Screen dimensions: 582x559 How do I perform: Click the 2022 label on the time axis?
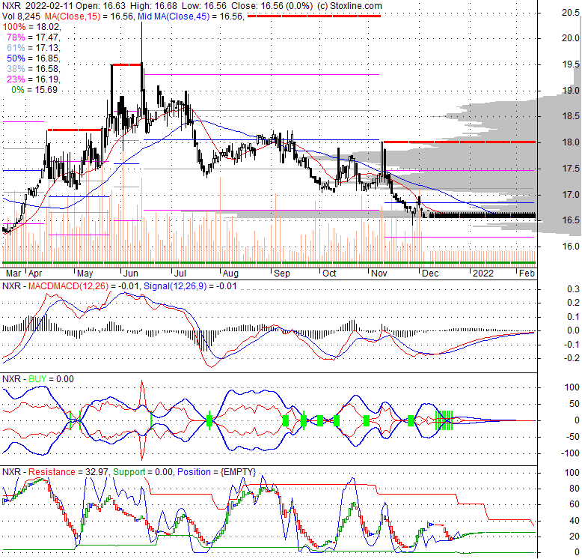483,274
